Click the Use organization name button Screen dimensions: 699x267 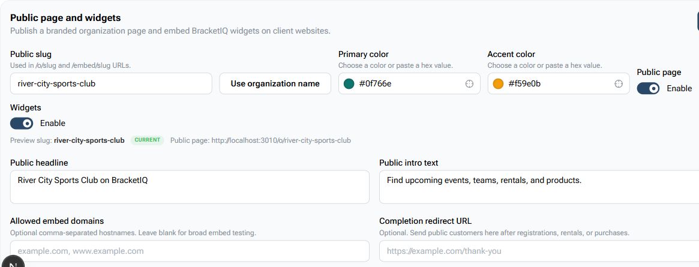[x=275, y=84]
